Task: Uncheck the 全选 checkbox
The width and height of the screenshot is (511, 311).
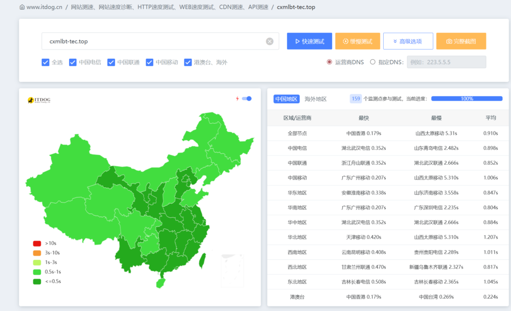Action: tap(45, 62)
